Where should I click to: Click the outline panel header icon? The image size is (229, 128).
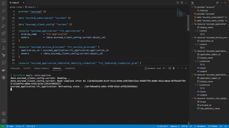(193, 2)
